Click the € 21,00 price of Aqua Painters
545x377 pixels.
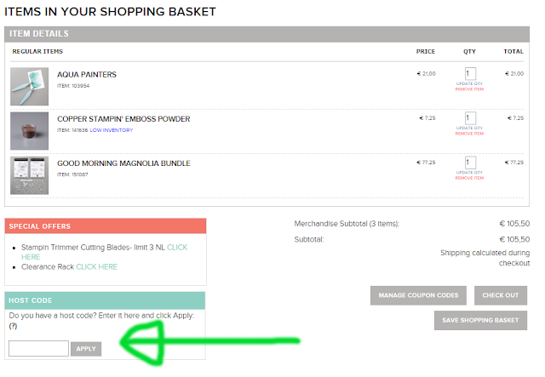click(x=426, y=74)
